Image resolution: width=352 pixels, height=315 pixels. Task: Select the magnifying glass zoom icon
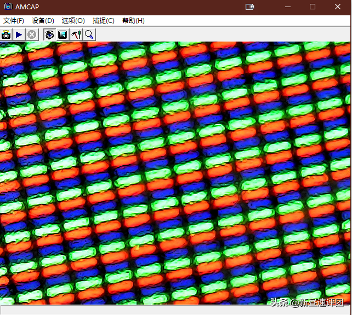point(89,34)
